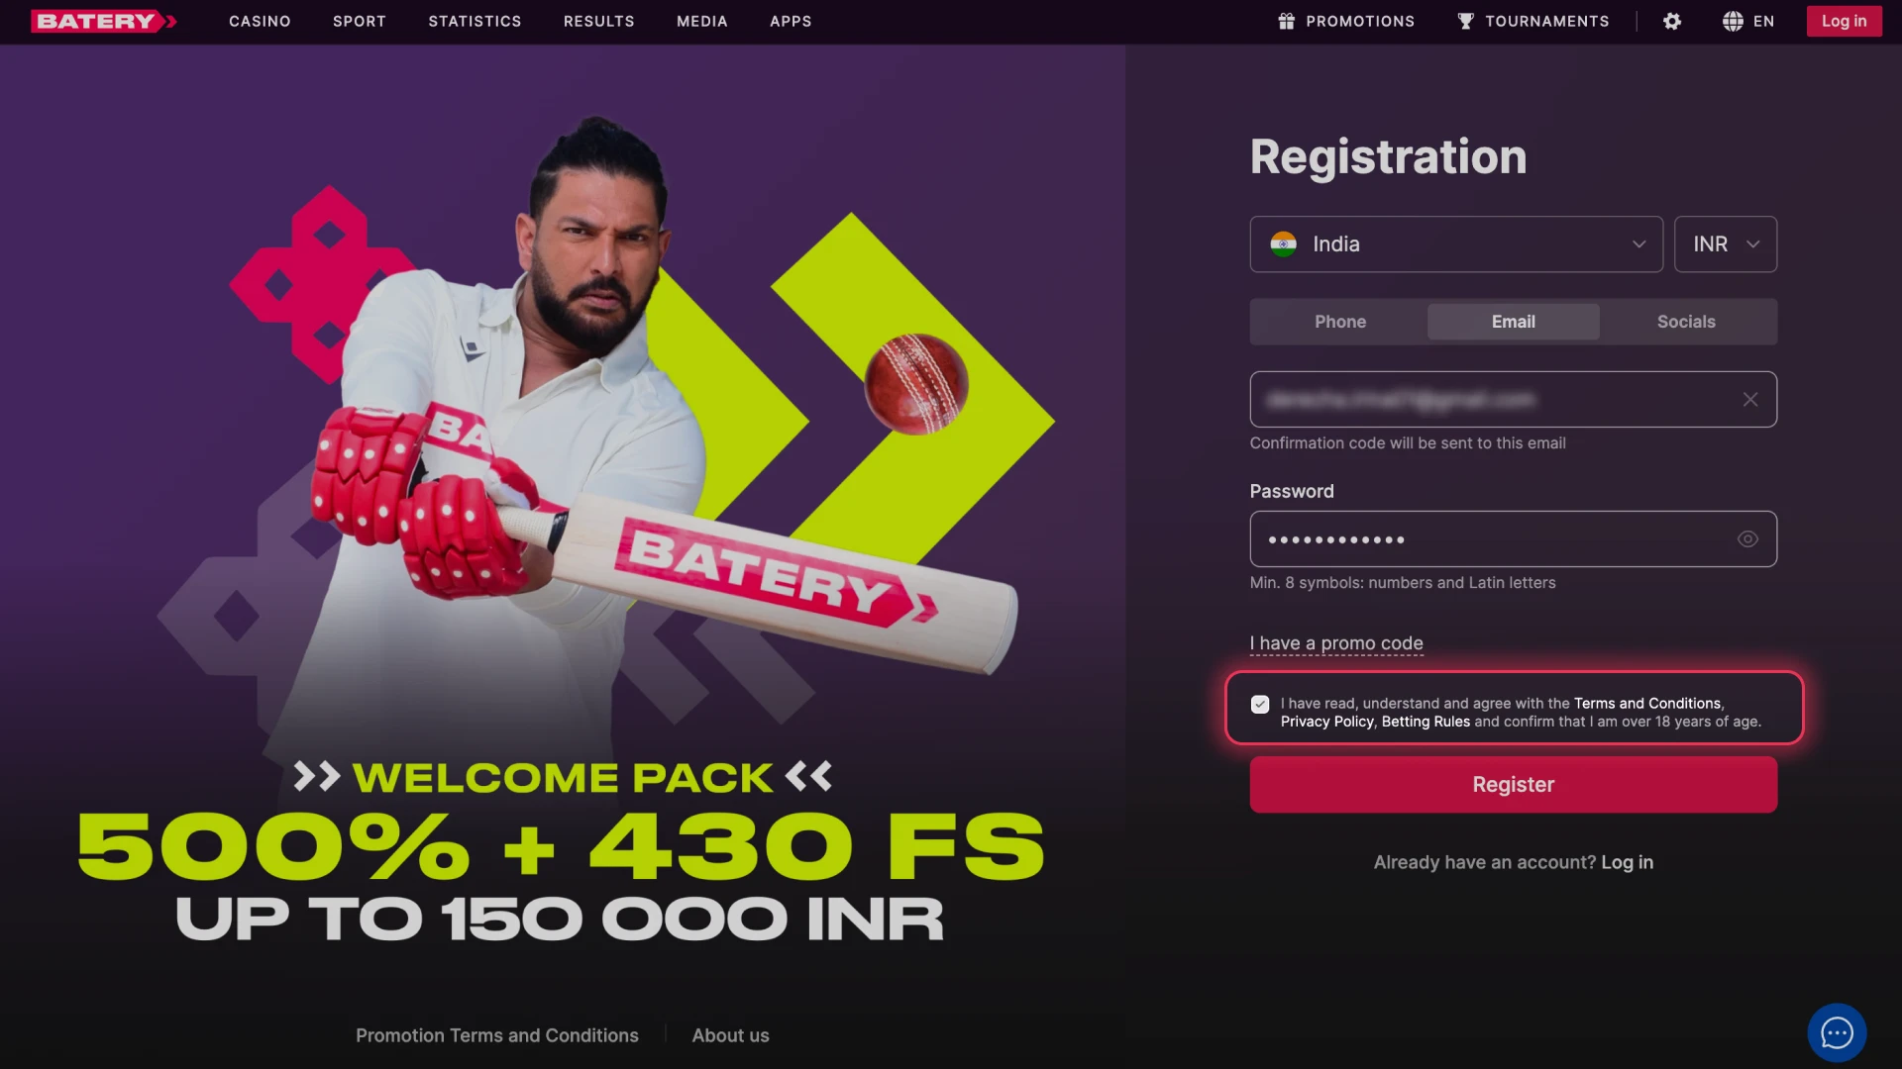Click the top Log in button
This screenshot has width=1902, height=1069.
pyautogui.click(x=1844, y=21)
